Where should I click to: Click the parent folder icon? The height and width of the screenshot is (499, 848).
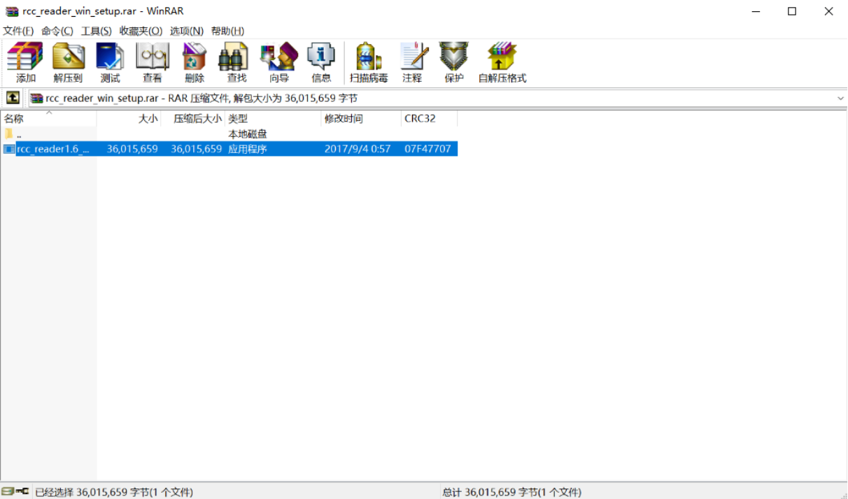pos(9,133)
